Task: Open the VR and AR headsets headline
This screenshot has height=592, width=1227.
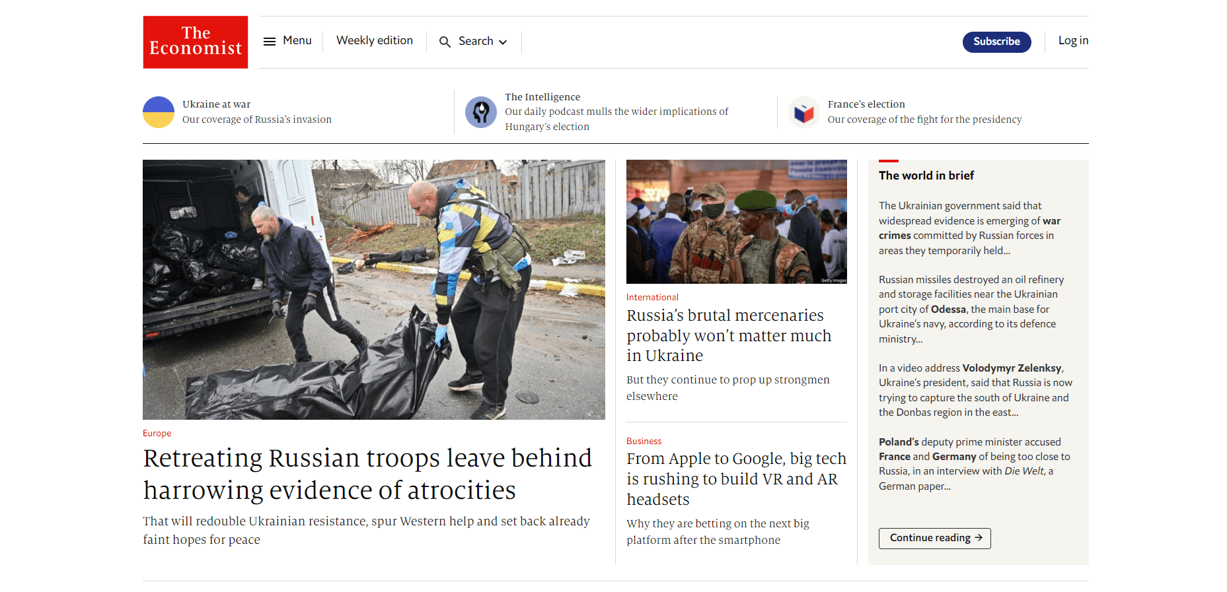Action: pos(736,479)
